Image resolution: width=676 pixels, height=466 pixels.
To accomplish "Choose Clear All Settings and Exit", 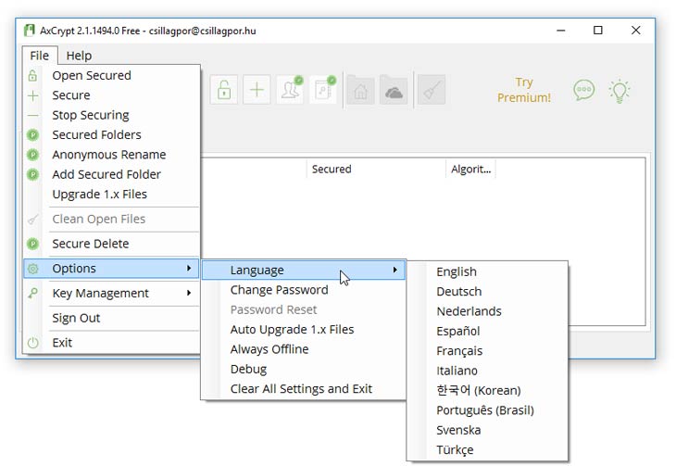I will tap(304, 389).
